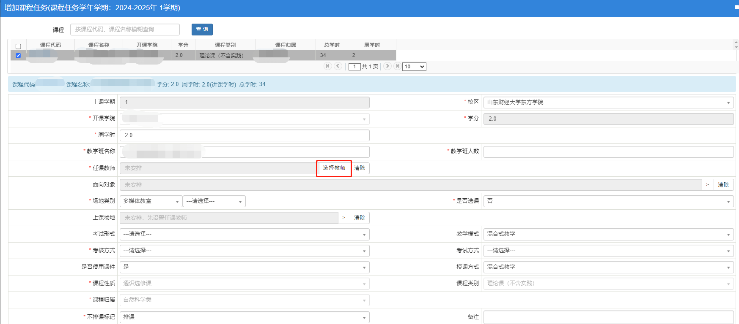
Task: Jump to the last page of results
Action: 397,66
